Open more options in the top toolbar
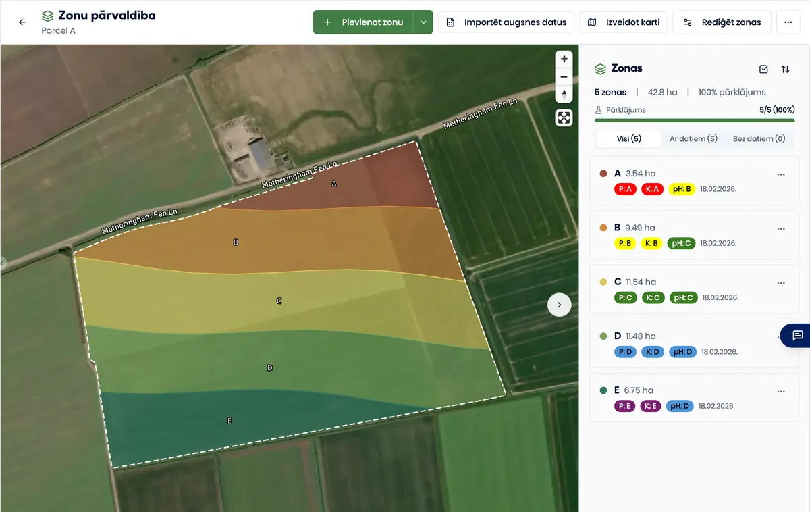 (x=788, y=22)
